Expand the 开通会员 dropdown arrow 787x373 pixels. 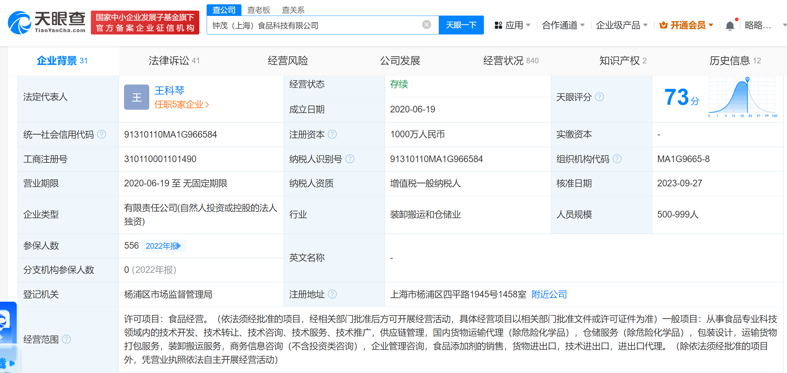[711, 25]
